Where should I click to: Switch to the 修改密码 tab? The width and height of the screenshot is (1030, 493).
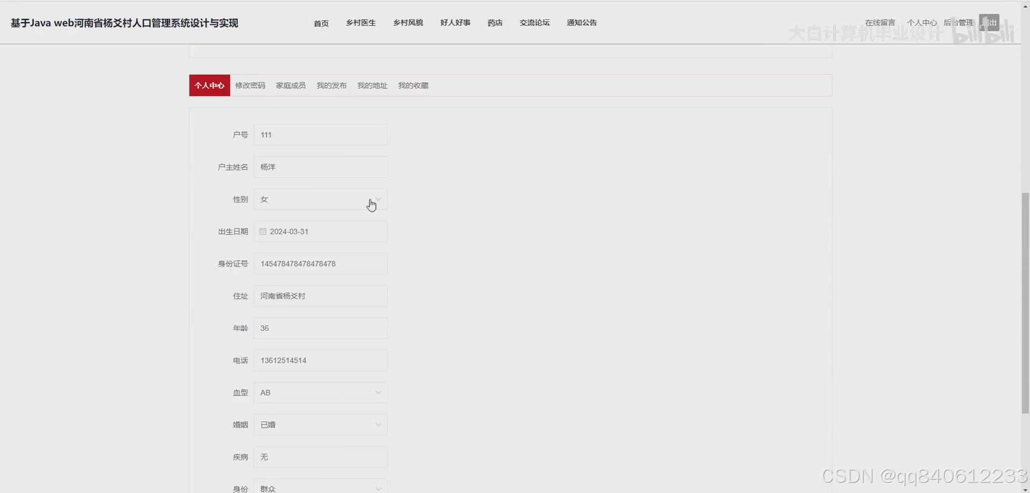click(250, 85)
